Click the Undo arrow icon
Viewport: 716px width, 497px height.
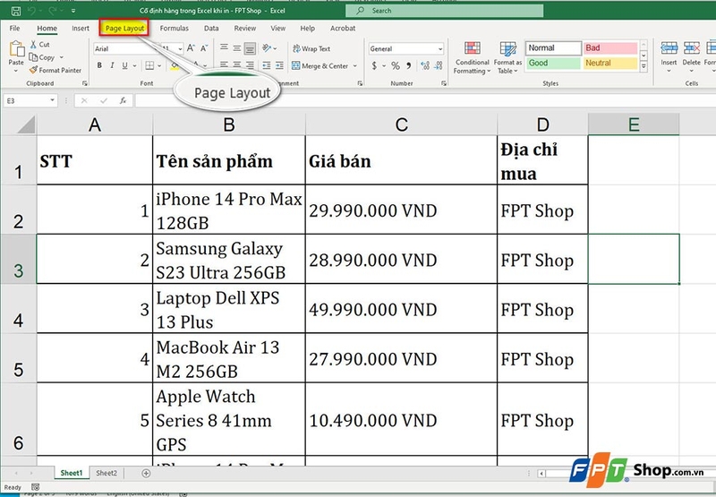point(31,11)
